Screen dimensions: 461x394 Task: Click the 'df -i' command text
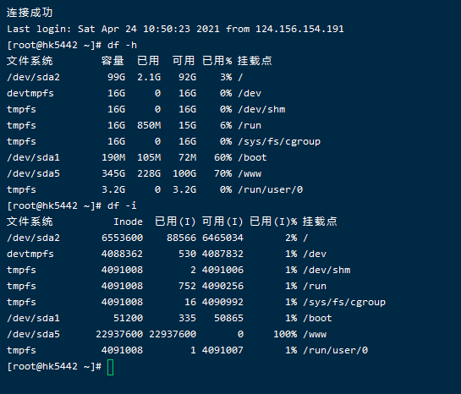click(x=123, y=205)
